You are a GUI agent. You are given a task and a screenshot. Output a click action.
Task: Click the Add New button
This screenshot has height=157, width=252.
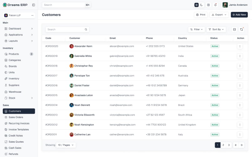click(239, 15)
